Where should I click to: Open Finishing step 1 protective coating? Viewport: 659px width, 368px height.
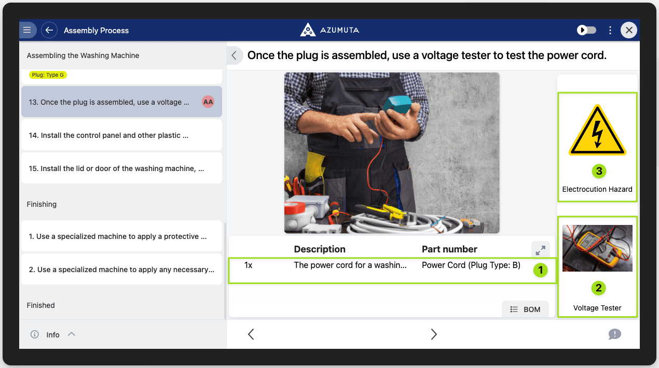(x=121, y=236)
